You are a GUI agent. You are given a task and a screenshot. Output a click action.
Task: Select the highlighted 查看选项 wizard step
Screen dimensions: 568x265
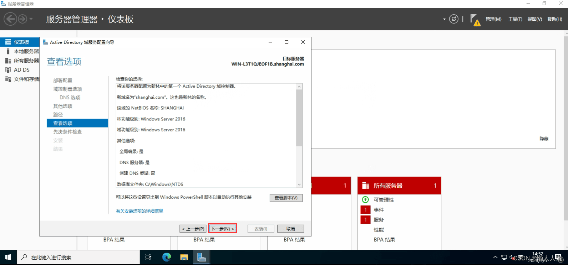(77, 123)
